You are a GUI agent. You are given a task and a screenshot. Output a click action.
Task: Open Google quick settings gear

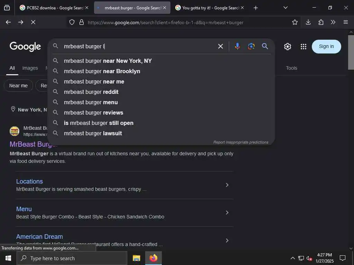point(287,47)
